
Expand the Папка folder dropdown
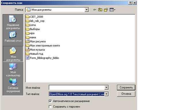coord(86,10)
